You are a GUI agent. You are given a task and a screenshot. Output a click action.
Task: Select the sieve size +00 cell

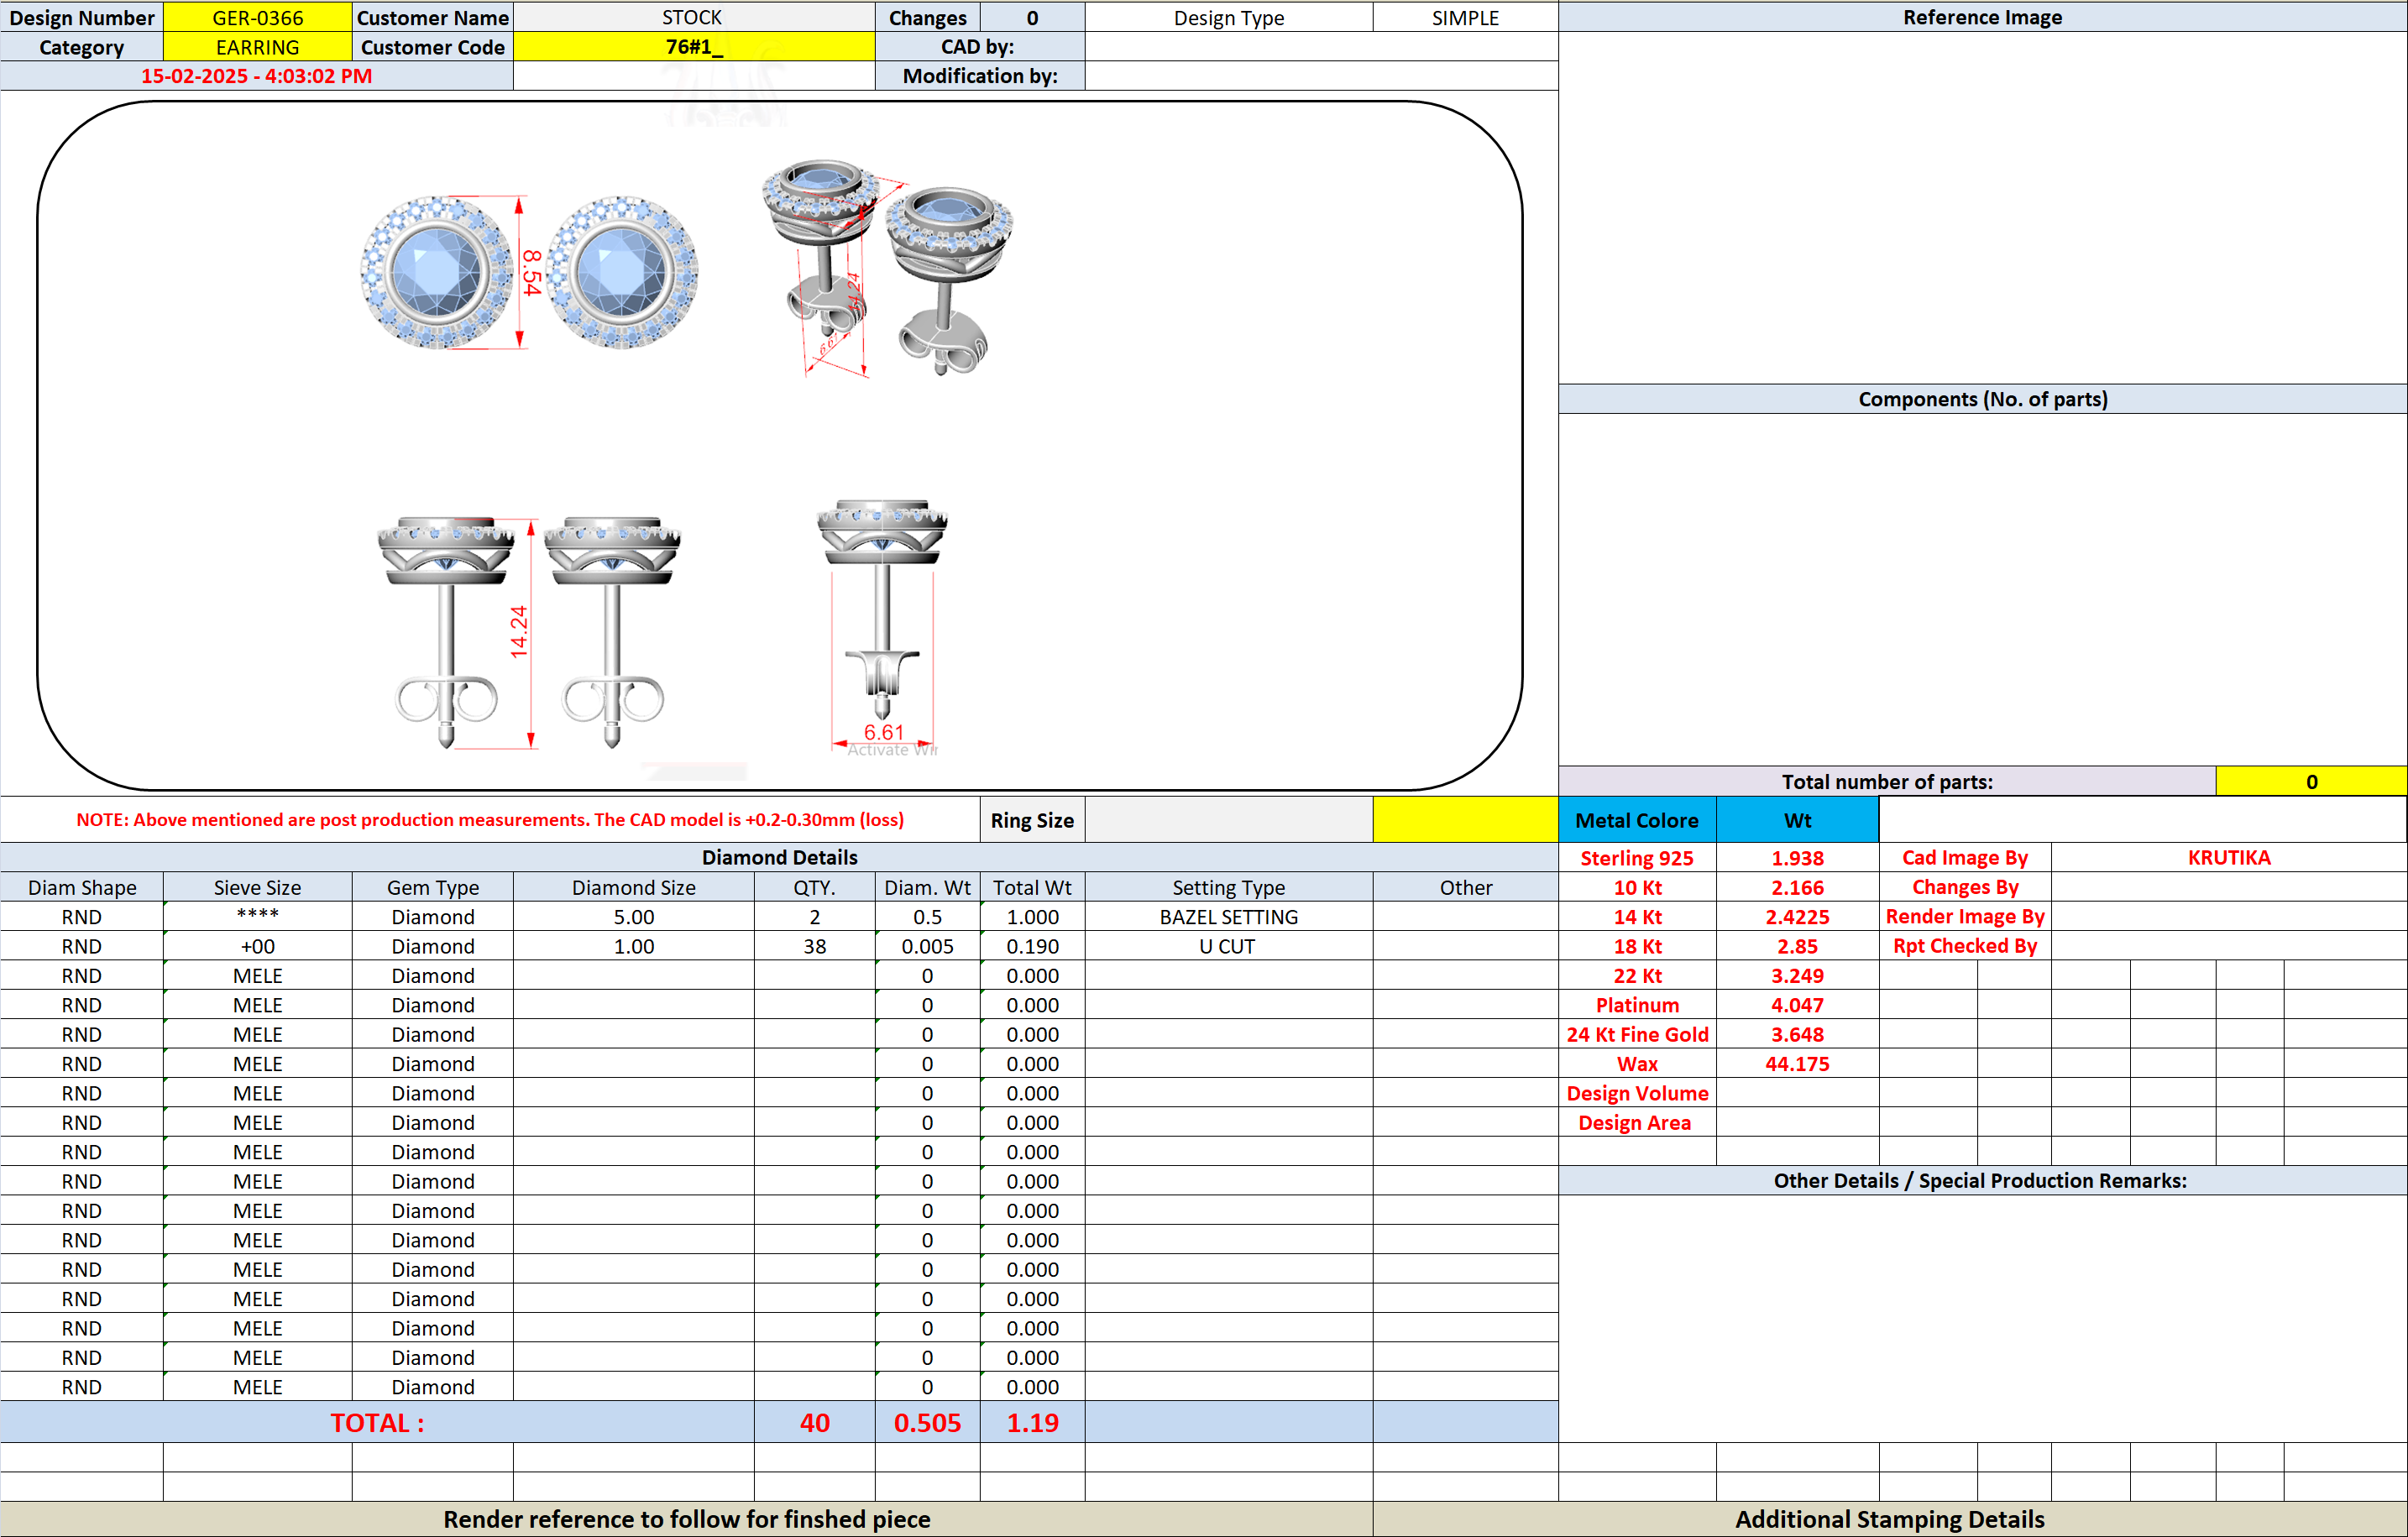tap(257, 946)
